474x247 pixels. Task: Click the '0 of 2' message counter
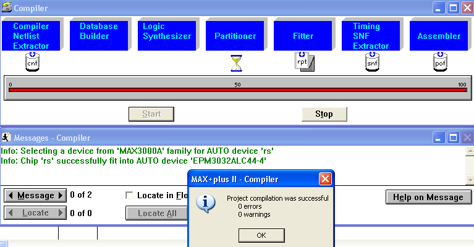(x=81, y=195)
